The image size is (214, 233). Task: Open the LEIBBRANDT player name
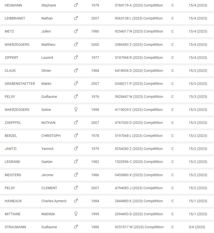click(x=15, y=18)
